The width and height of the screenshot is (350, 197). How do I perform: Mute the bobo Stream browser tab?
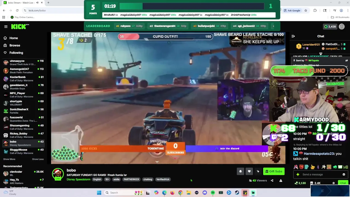click(37, 3)
